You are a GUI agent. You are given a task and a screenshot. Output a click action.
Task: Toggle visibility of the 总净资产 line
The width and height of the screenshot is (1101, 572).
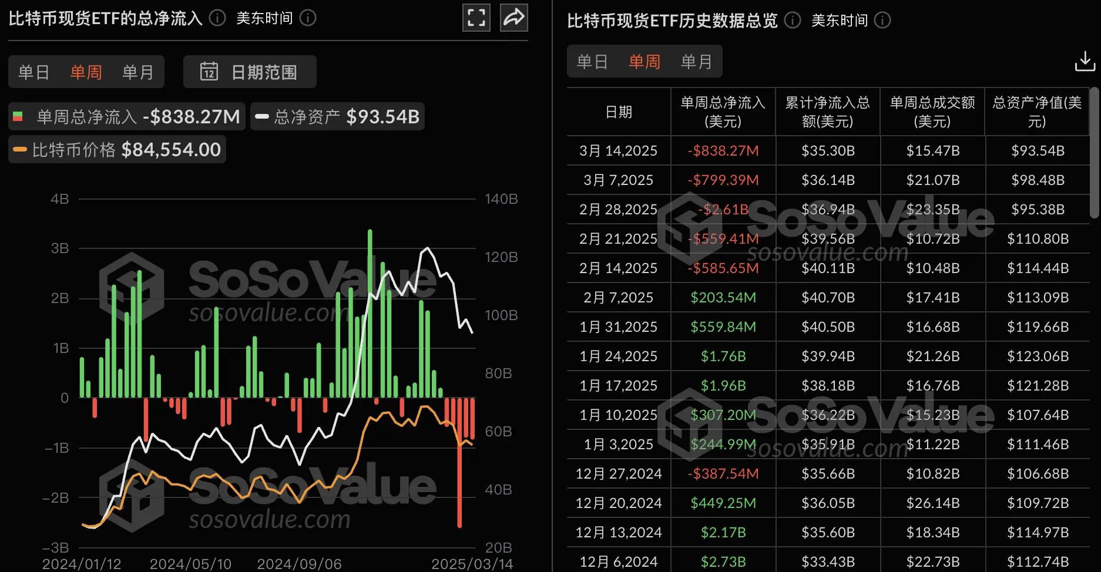(x=337, y=116)
